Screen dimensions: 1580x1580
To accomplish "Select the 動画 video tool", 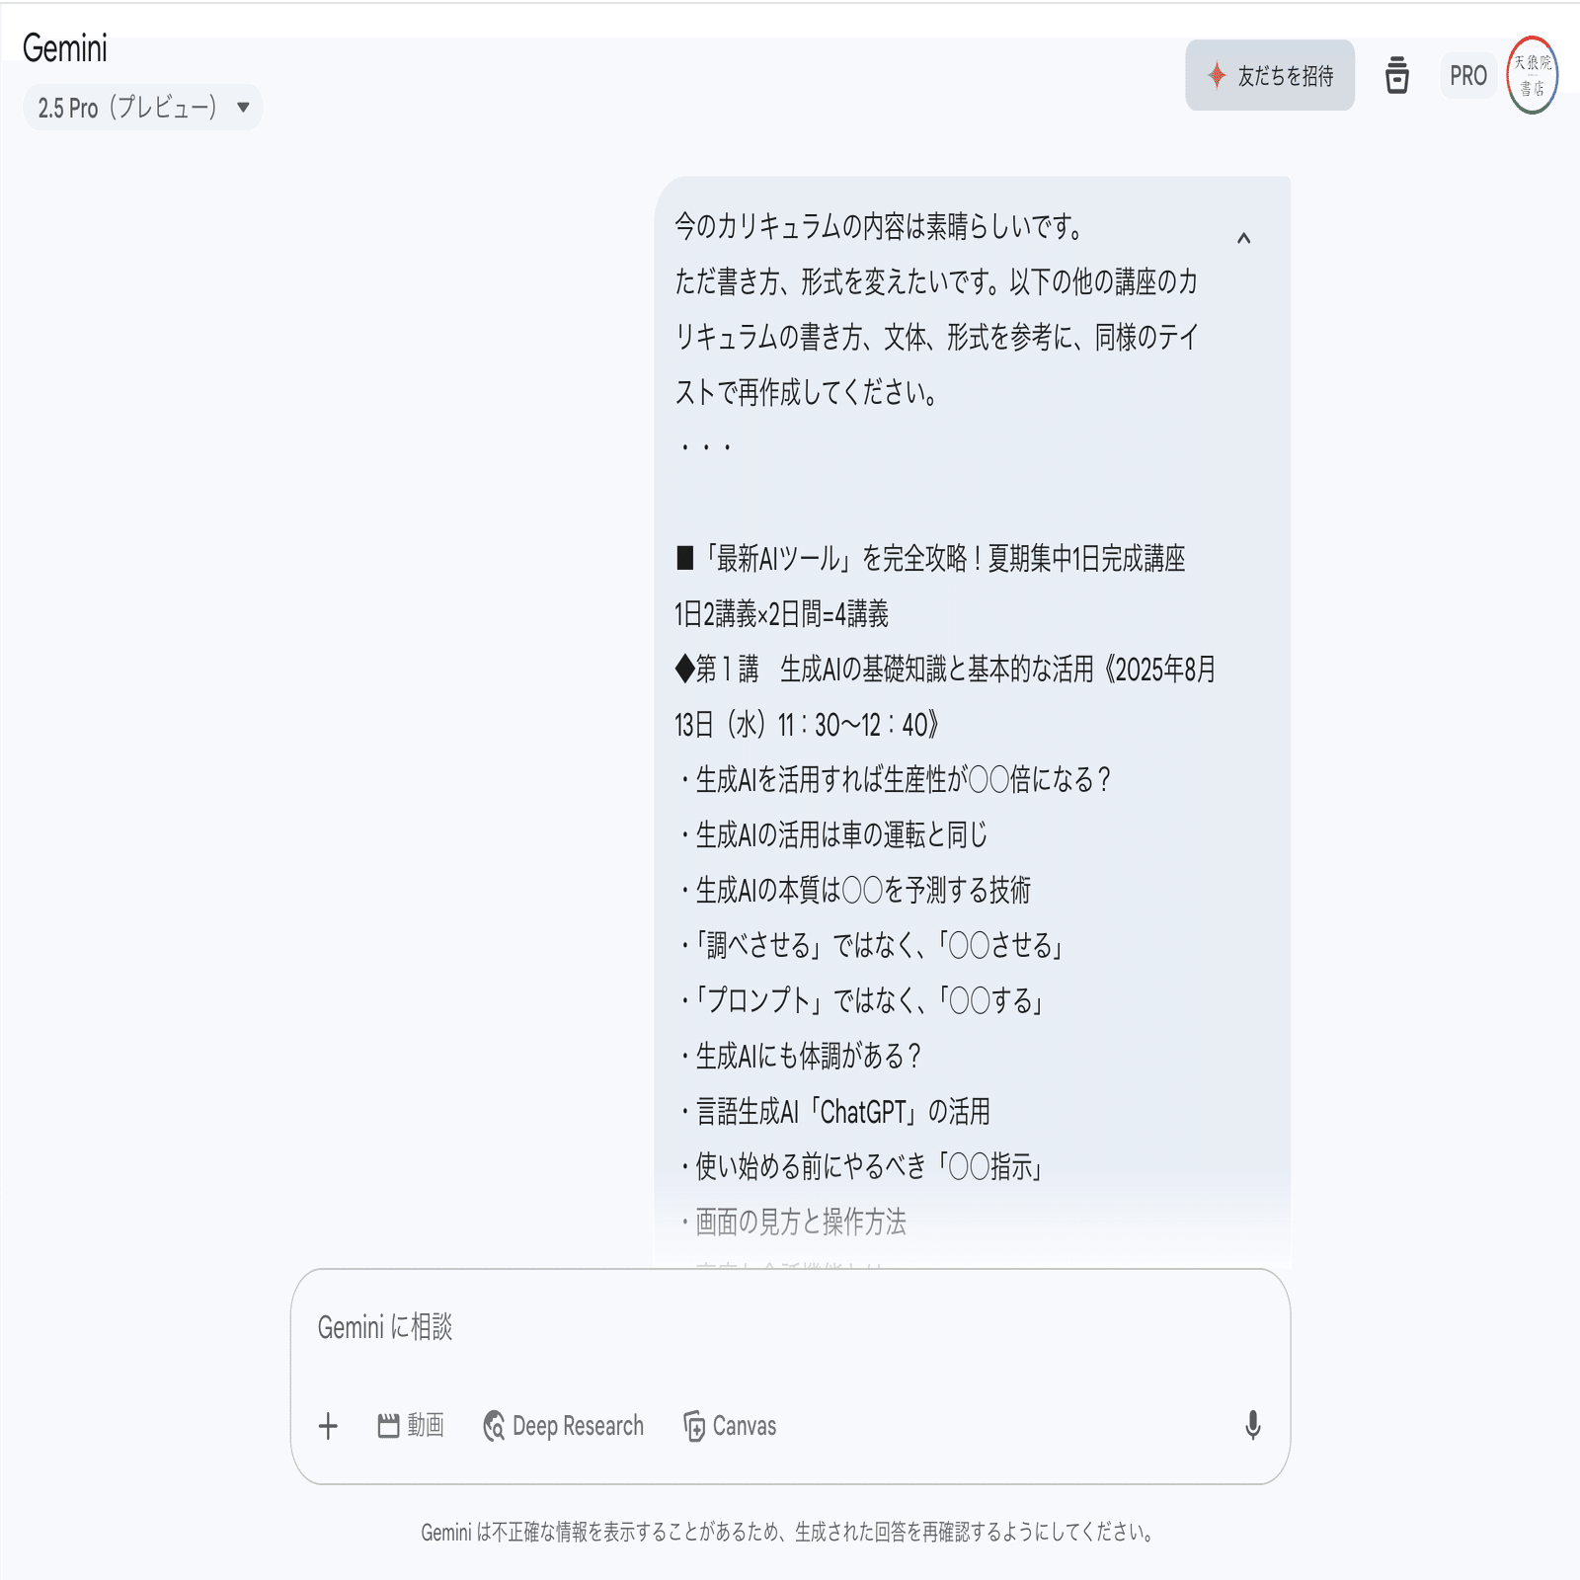I will coord(411,1426).
